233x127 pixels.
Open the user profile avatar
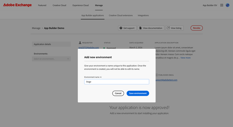(227, 5)
